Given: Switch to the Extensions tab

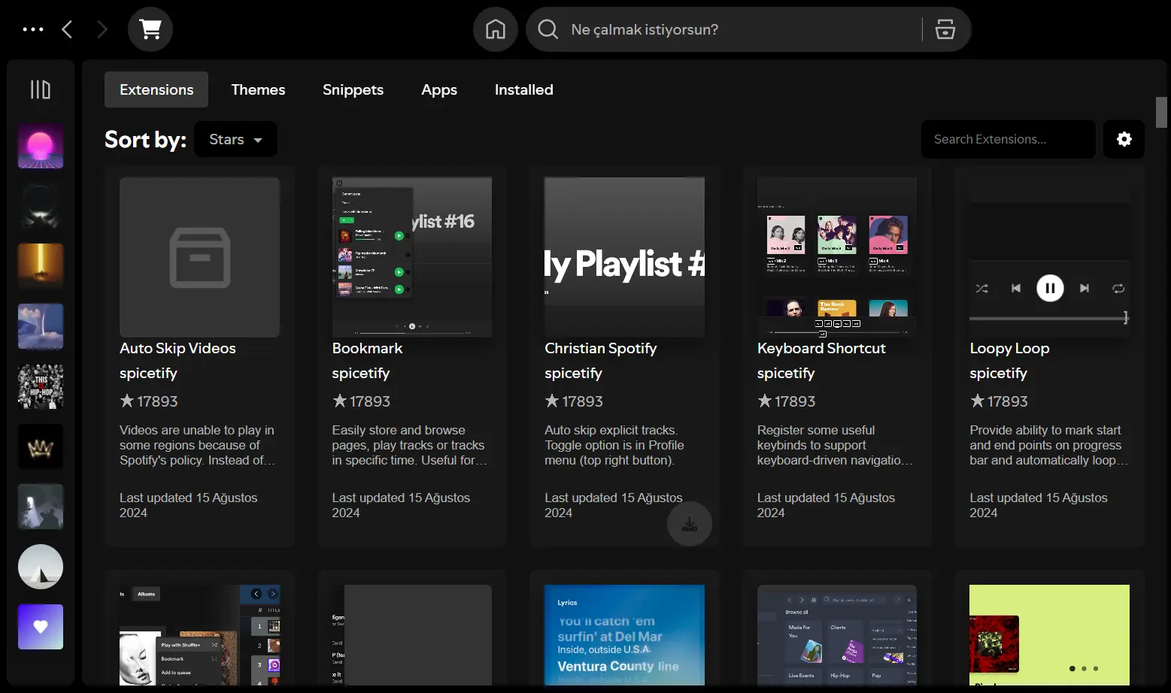Looking at the screenshot, I should tap(156, 89).
